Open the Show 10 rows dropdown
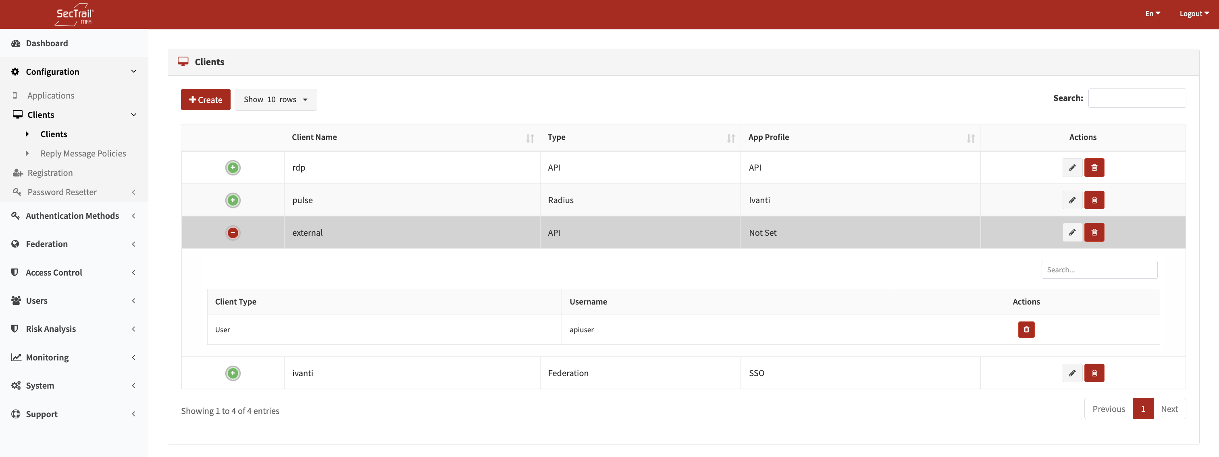Screen dimensions: 1219x457 275,99
